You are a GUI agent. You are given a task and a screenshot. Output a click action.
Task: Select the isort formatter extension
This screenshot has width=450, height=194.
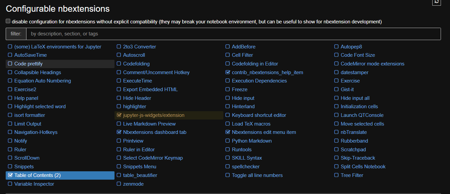pos(29,115)
